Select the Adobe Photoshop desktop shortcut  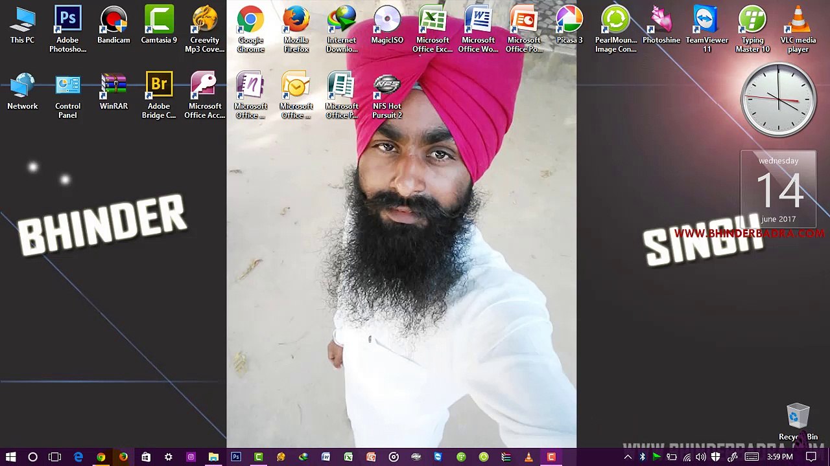(x=67, y=30)
